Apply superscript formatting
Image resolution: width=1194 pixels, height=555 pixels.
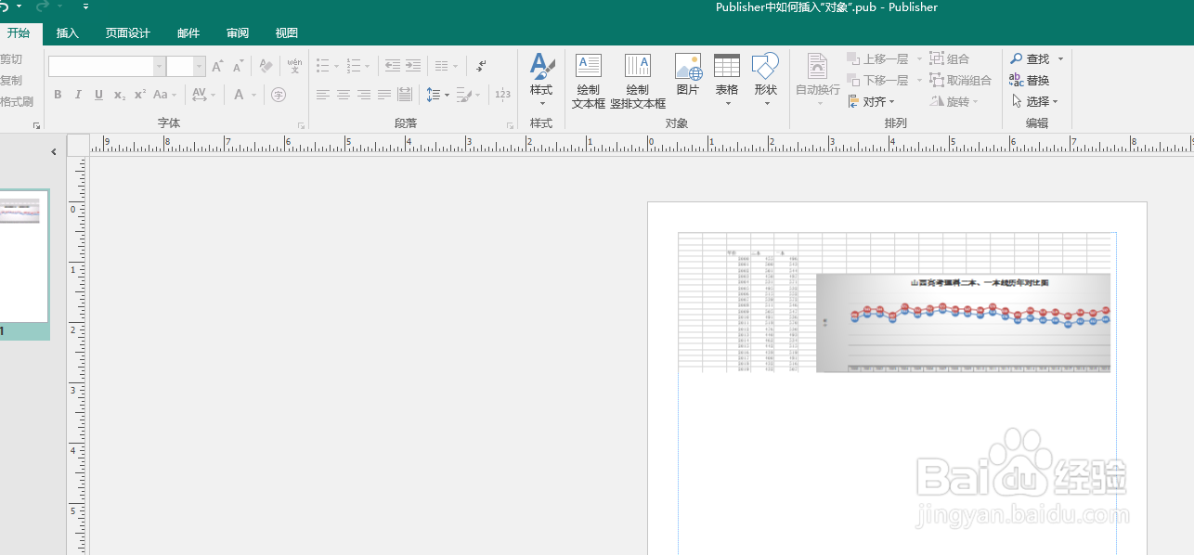139,95
